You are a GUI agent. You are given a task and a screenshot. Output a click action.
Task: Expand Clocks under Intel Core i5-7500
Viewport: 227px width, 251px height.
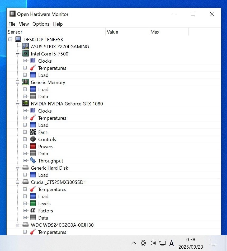(25, 61)
